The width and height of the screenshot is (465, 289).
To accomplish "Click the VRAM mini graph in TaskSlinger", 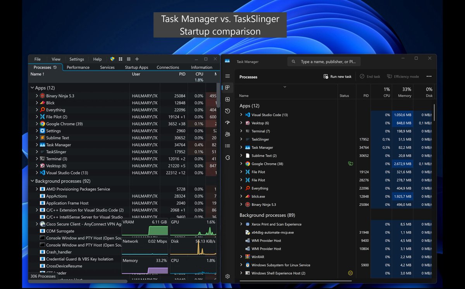I will click(x=145, y=227).
